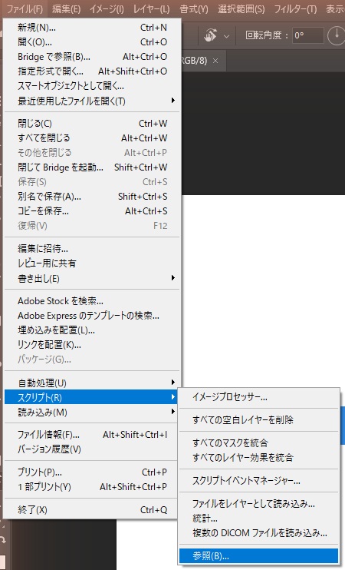Select リンクを配置(K)... entry
Screen dimensions: 345x570
point(92,345)
